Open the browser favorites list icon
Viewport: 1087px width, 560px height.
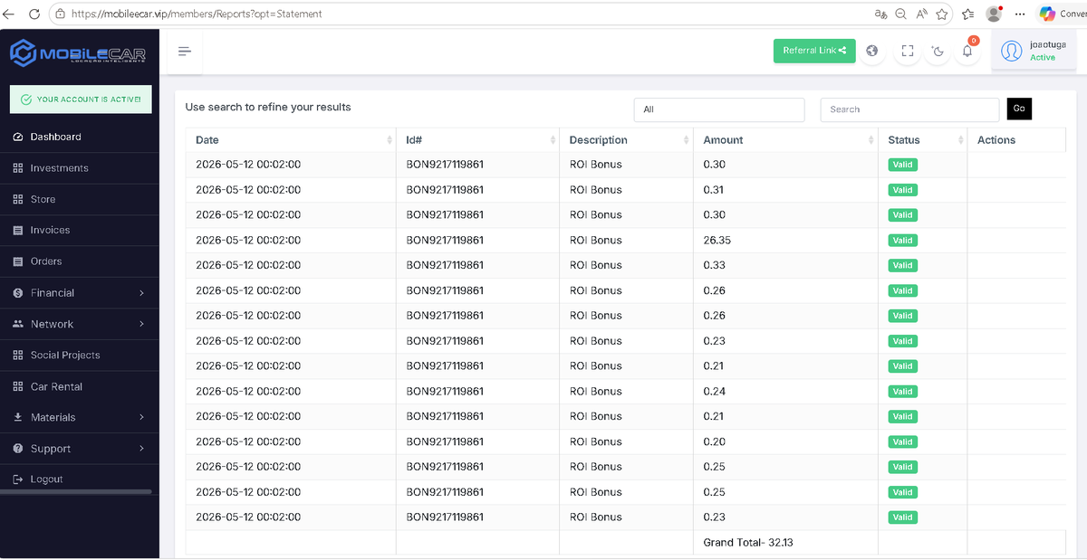[967, 14]
